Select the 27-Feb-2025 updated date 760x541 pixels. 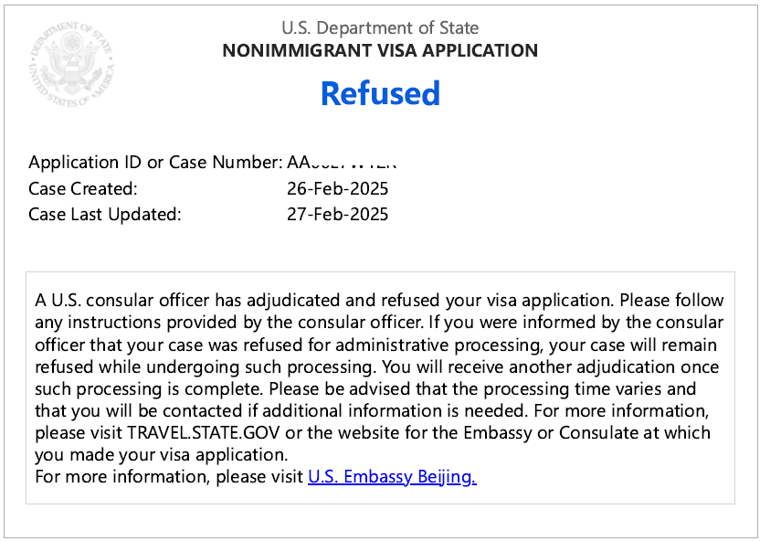coord(337,214)
